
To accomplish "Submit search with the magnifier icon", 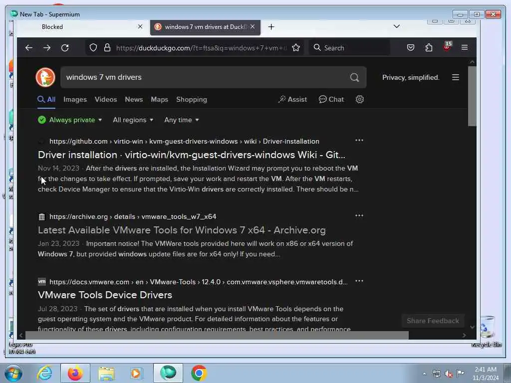I will [355, 77].
